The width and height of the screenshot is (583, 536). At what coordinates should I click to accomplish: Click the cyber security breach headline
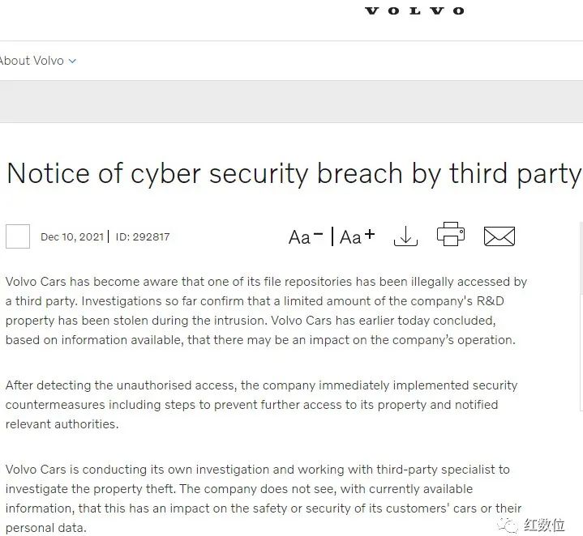[x=294, y=173]
